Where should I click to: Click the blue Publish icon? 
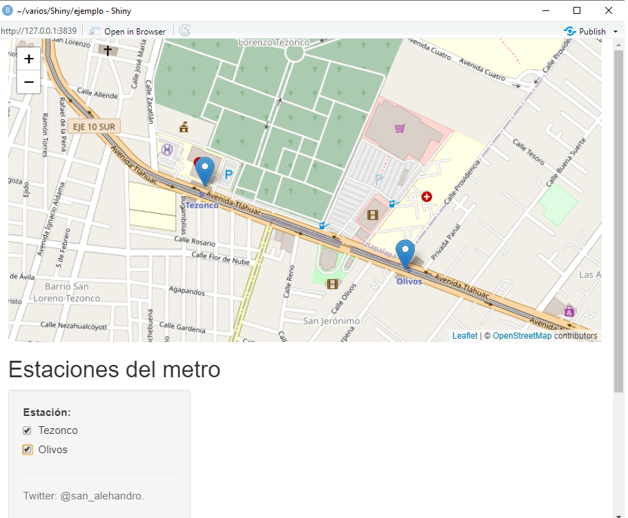(569, 31)
